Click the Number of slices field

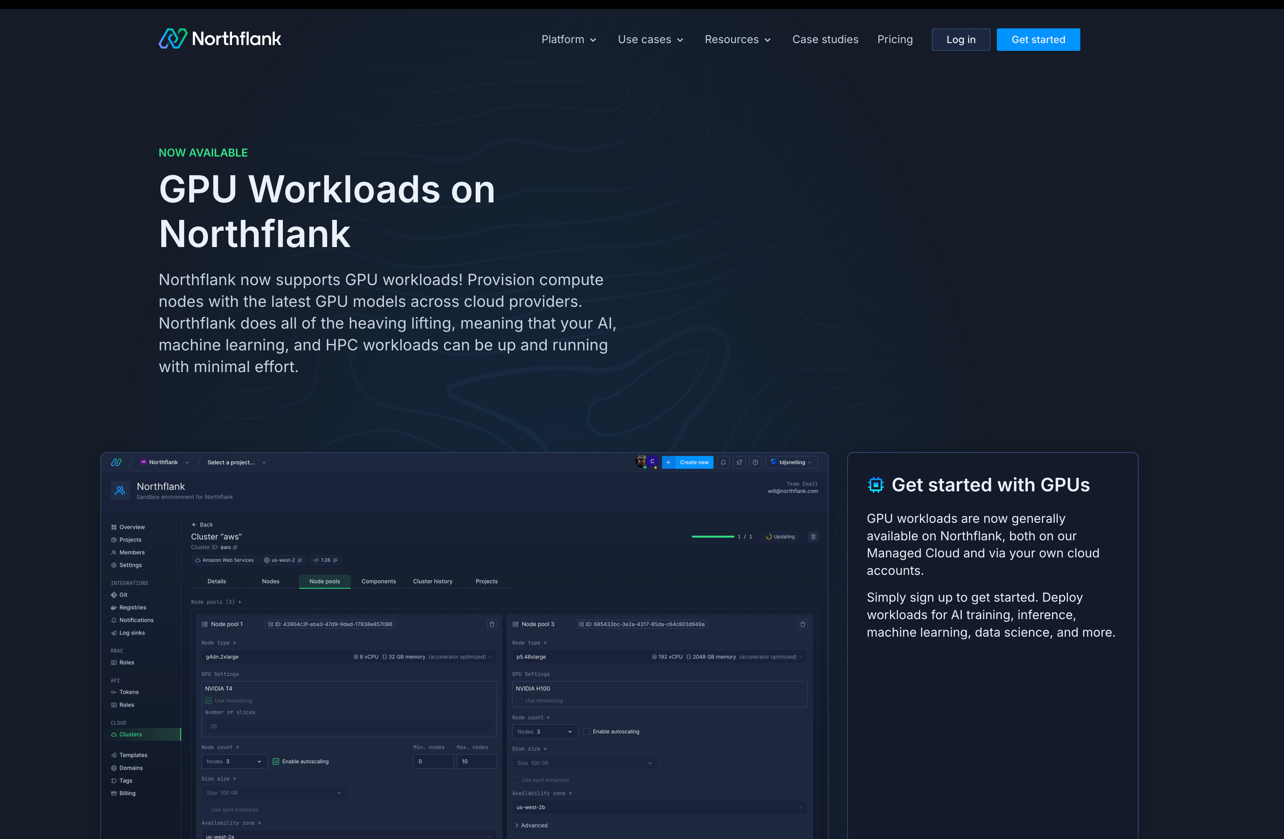pos(349,726)
